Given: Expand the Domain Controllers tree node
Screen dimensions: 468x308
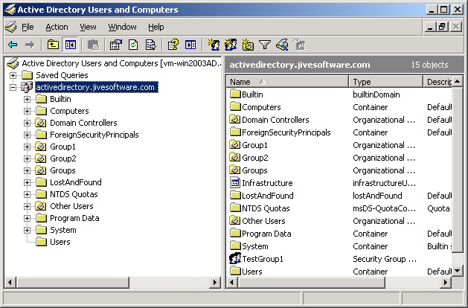Looking at the screenshot, I should [28, 123].
